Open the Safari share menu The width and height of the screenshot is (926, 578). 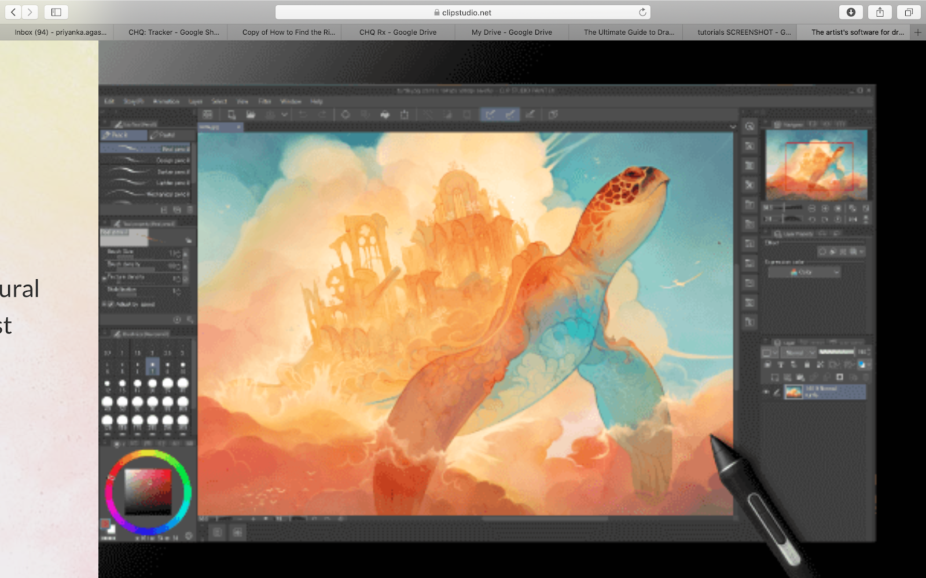(880, 12)
